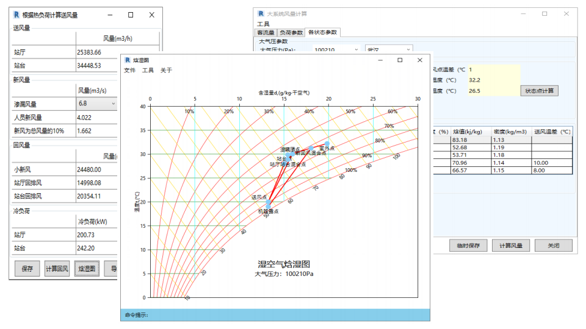Close the 焓湿图 chart window
The height and width of the screenshot is (329, 586).
420,60
